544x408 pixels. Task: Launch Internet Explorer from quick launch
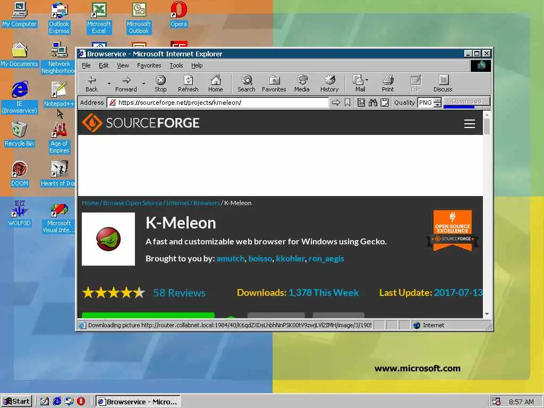(57, 402)
